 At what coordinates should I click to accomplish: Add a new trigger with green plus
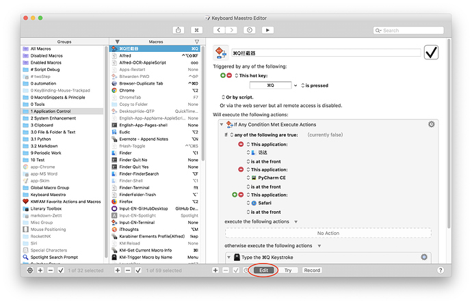223,75
